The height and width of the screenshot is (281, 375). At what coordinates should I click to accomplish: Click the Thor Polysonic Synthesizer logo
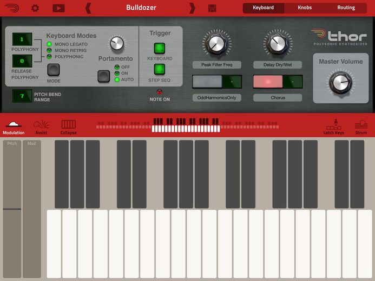click(339, 37)
